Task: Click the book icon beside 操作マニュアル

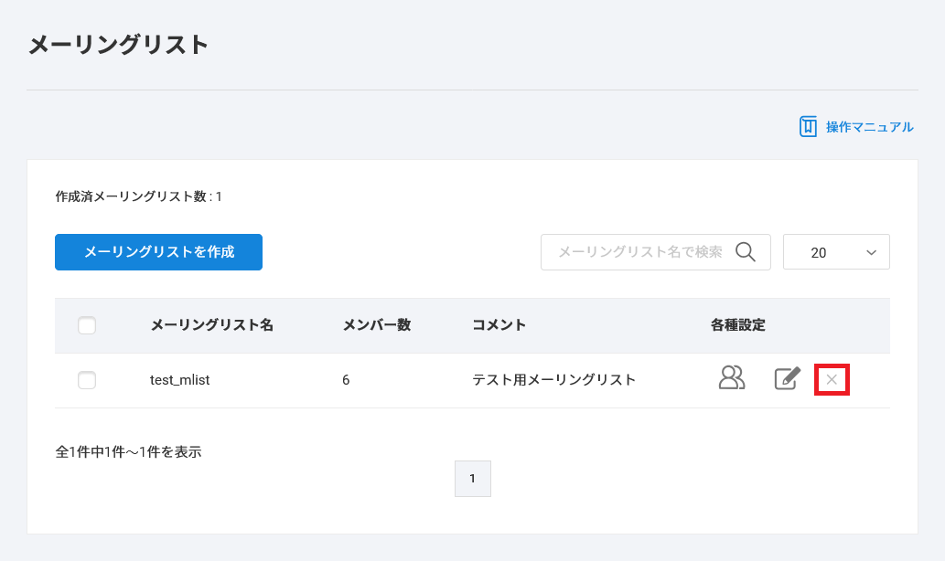Action: coord(808,126)
